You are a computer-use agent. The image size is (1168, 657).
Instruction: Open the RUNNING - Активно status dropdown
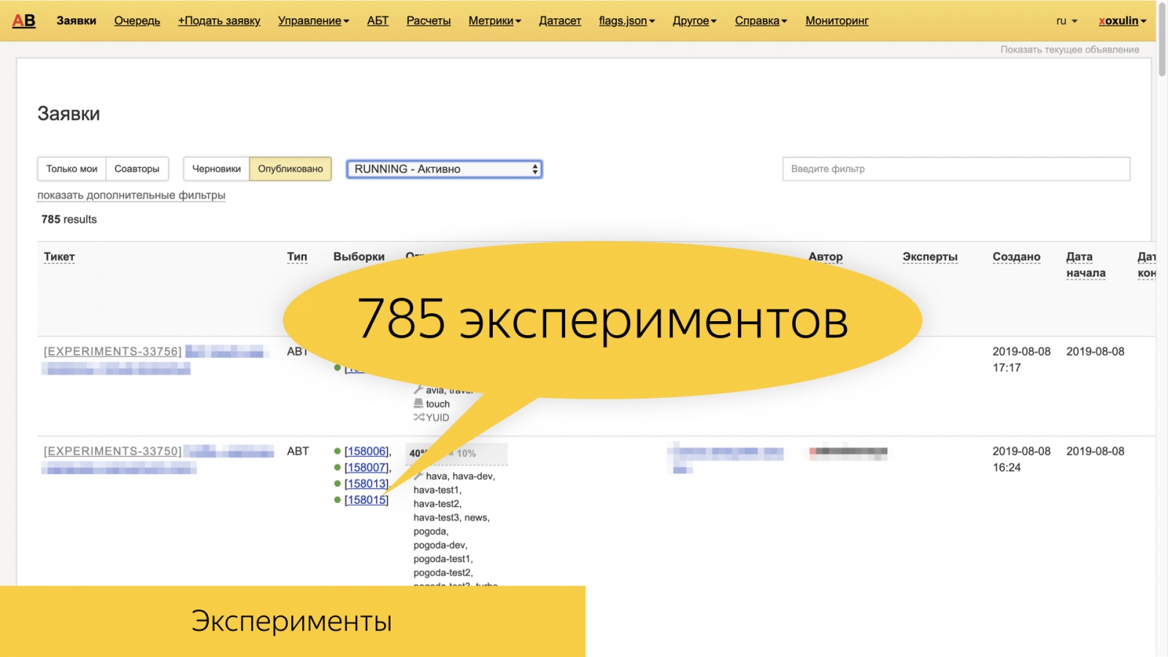point(443,169)
